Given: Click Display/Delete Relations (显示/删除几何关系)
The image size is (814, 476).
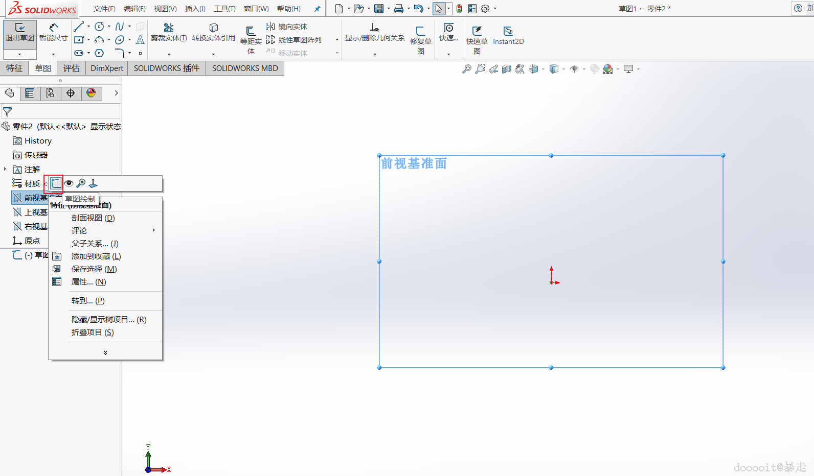Looking at the screenshot, I should (375, 33).
